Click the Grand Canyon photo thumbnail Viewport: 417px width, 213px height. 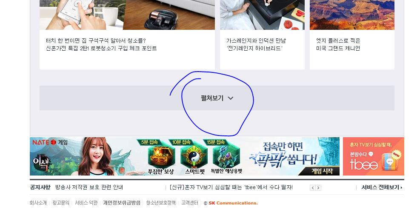(x=352, y=14)
